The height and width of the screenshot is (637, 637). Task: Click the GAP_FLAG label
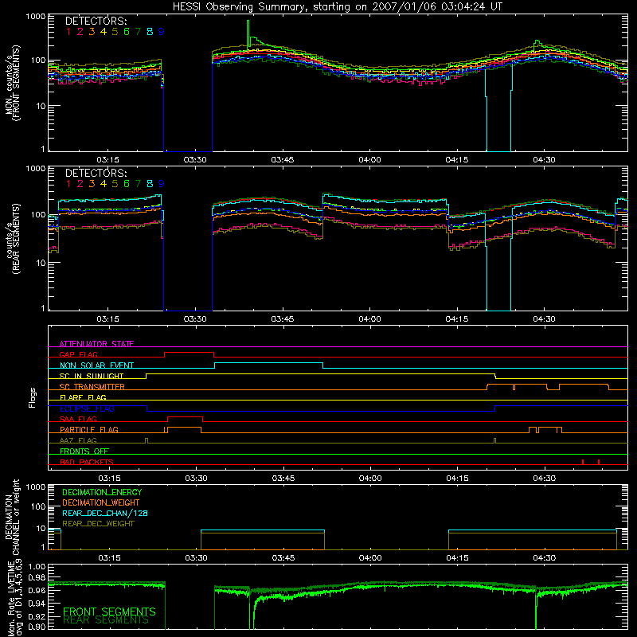coord(78,354)
